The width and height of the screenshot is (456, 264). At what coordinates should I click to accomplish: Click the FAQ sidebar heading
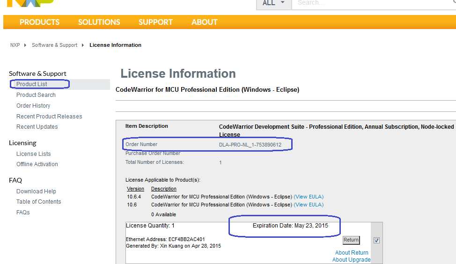click(x=15, y=180)
